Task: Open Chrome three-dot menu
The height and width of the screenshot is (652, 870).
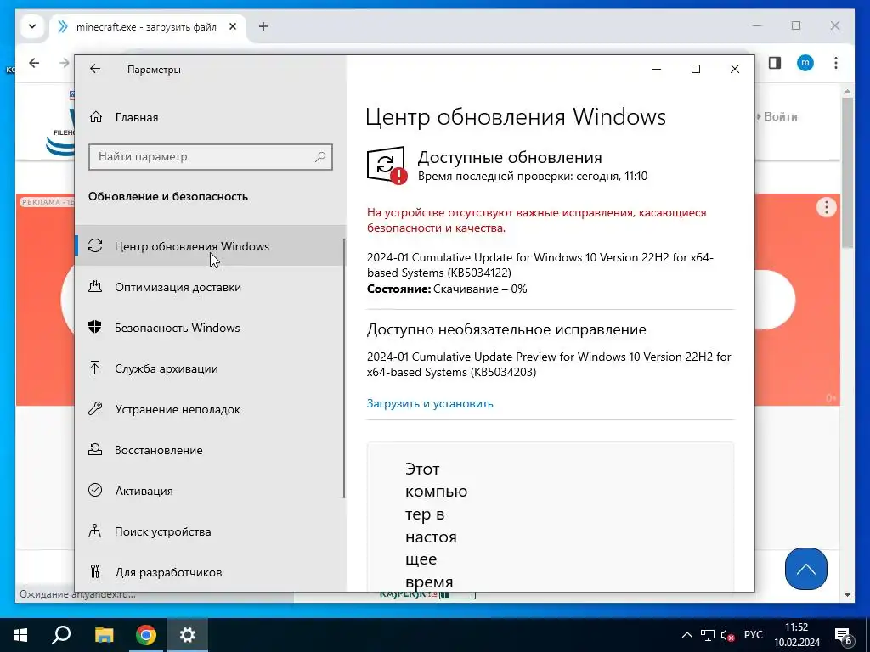Action: click(x=836, y=63)
